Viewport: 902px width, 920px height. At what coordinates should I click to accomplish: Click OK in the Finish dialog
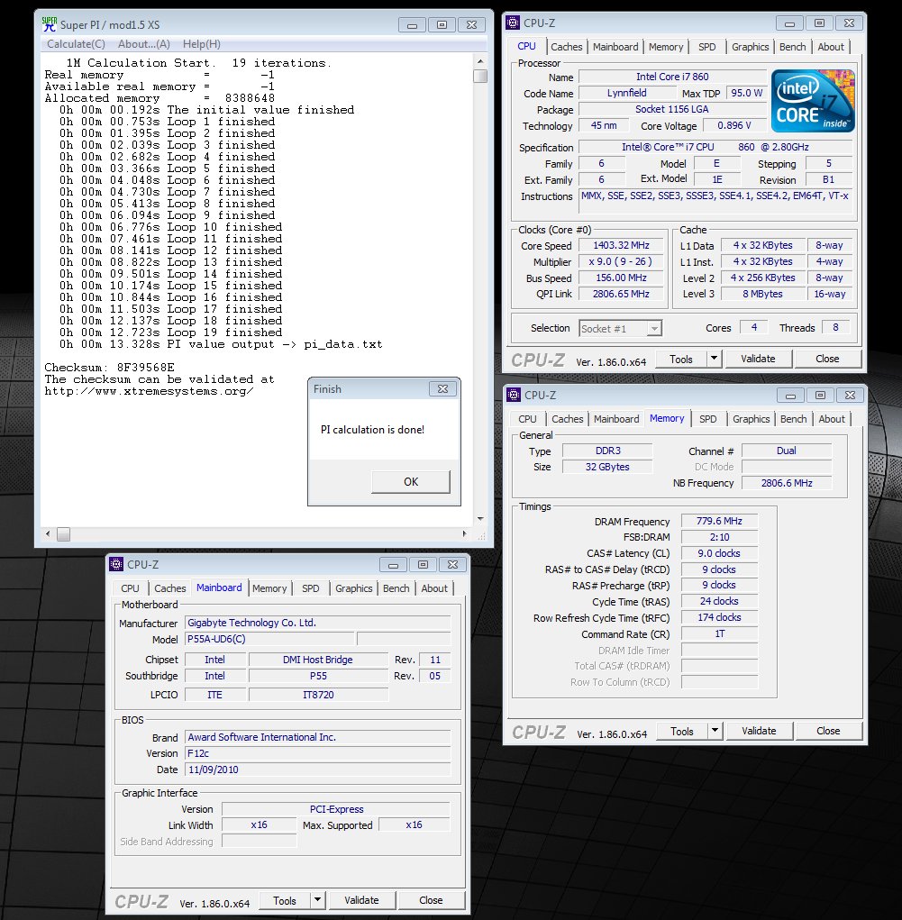coord(411,482)
